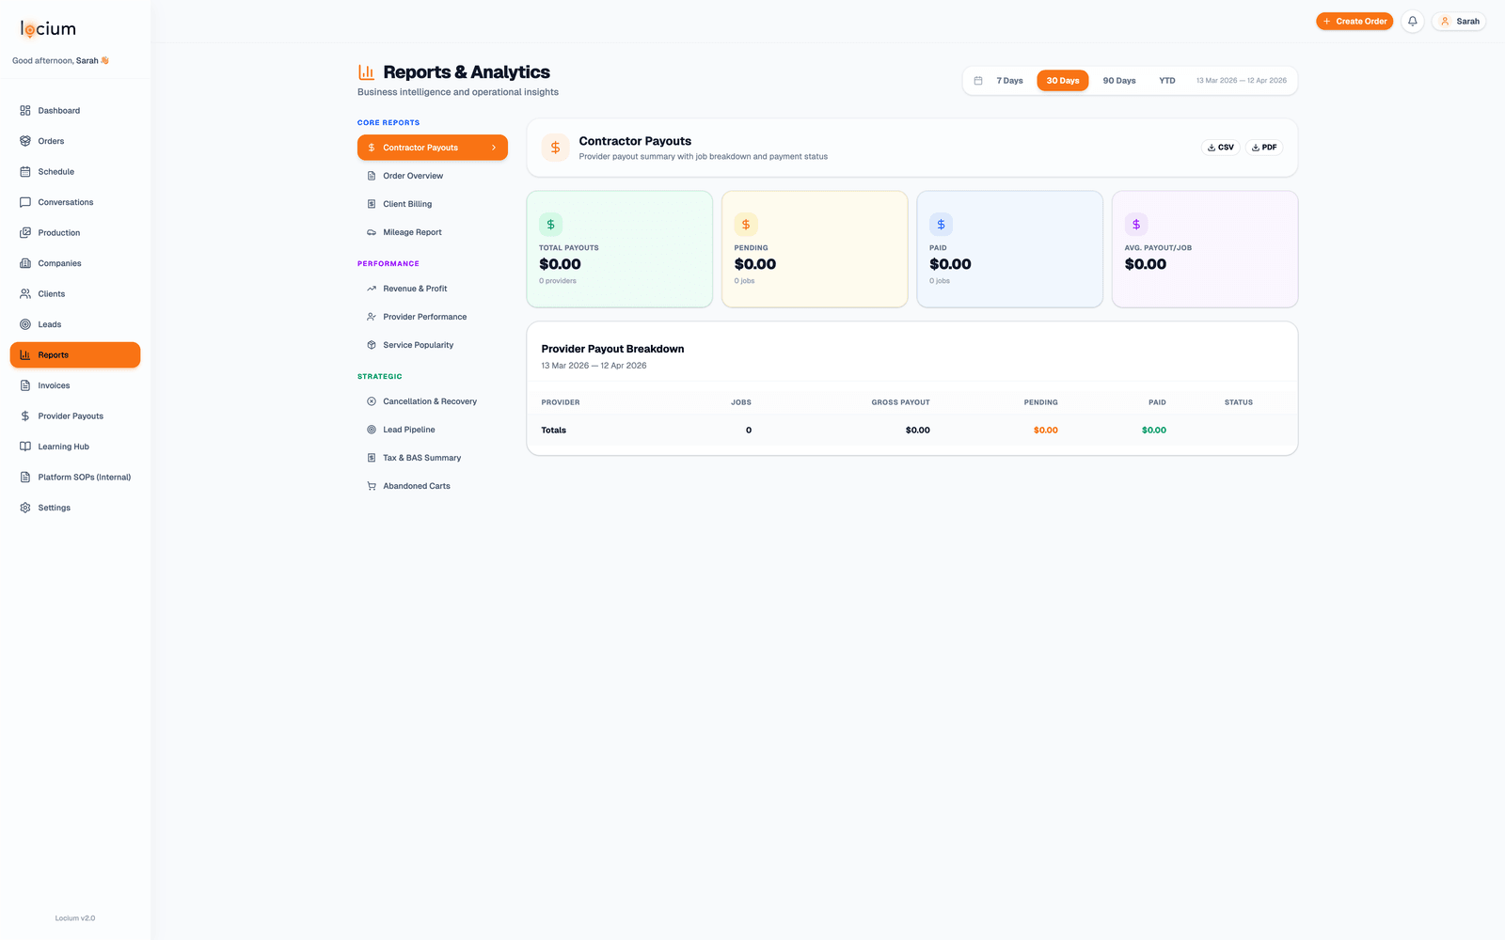Click the Invoices document icon in the sidebar
This screenshot has height=940, width=1505.
coord(25,385)
